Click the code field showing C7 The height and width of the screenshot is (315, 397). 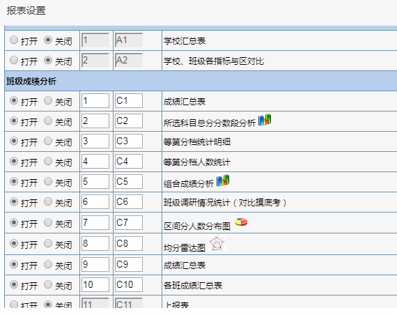tap(129, 222)
